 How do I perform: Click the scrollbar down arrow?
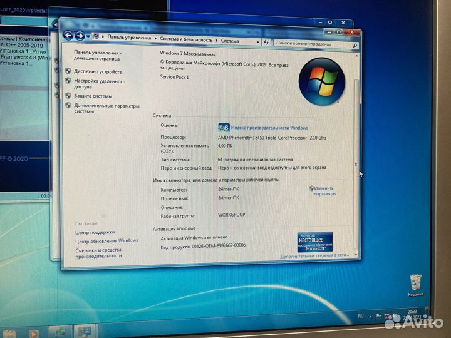point(356,255)
